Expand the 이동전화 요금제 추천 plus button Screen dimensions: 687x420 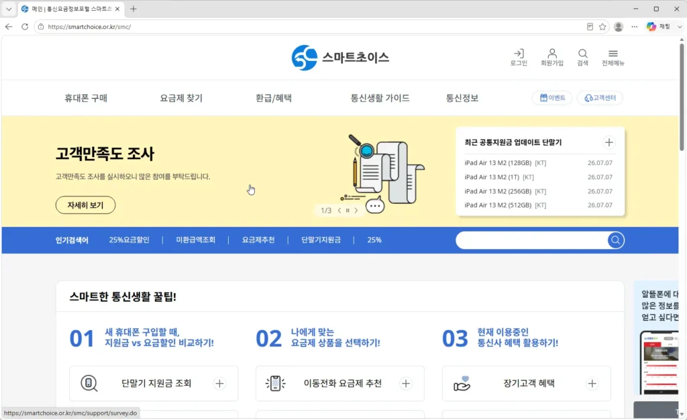tap(406, 384)
